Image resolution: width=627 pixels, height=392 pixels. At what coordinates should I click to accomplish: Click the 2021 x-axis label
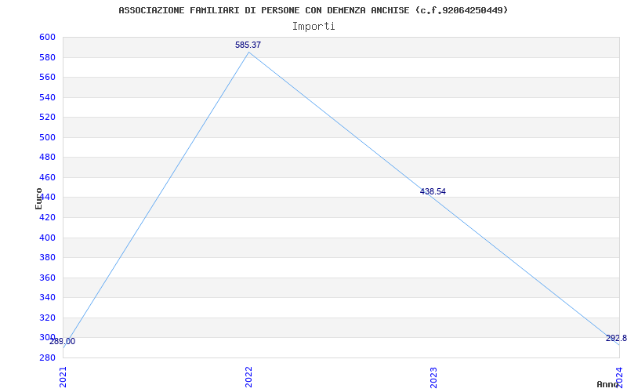pos(63,378)
